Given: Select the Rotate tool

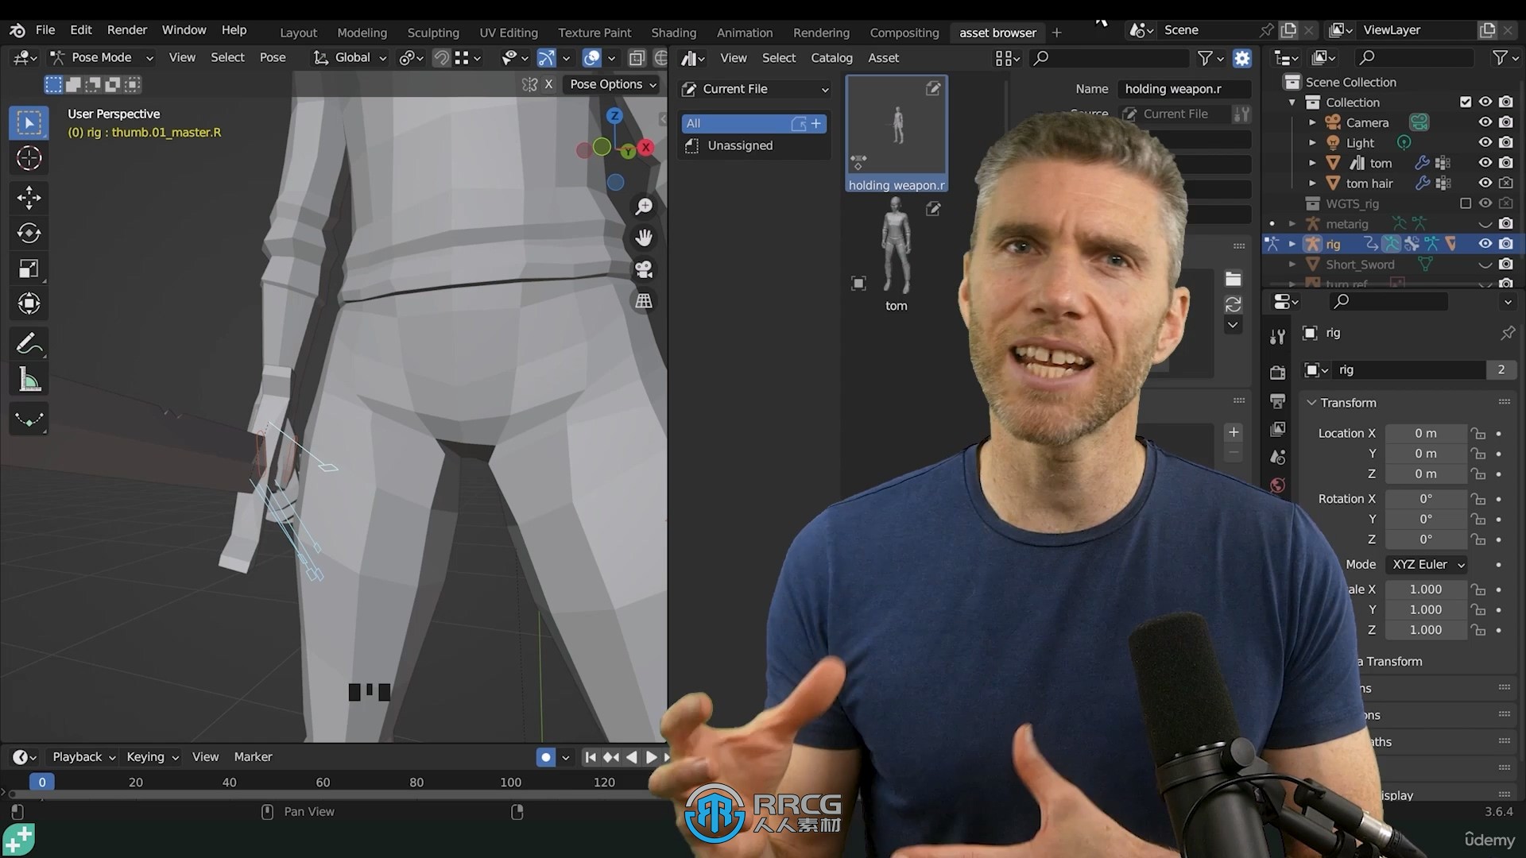Looking at the screenshot, I should click(x=29, y=233).
